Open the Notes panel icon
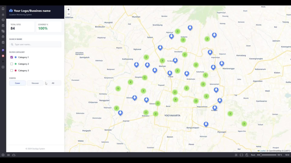The height and width of the screenshot is (163, 291). tap(3, 25)
